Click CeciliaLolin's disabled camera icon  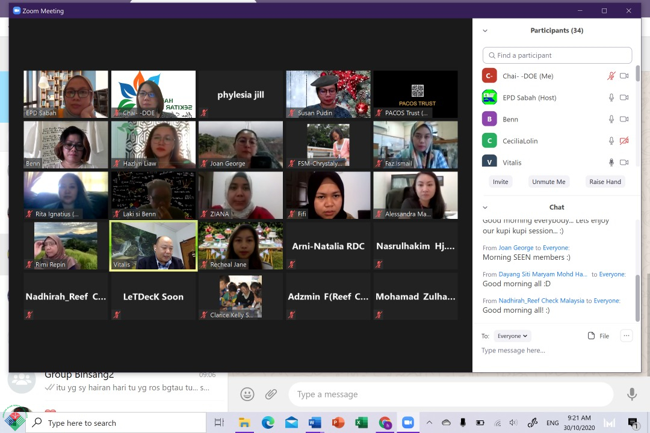click(624, 141)
